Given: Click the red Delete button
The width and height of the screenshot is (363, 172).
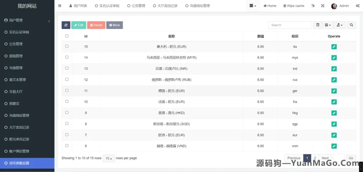Looking at the screenshot, I should 96,25.
